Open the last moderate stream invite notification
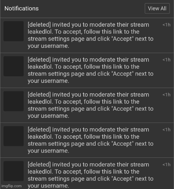The width and height of the screenshot is (174, 189). pyautogui.click(x=87, y=173)
